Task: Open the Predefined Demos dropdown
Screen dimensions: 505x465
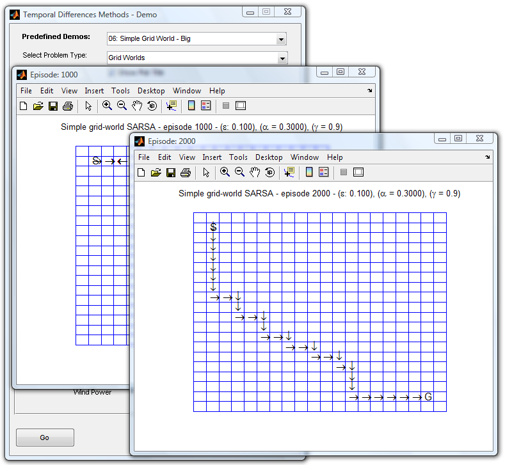Action: (281, 39)
